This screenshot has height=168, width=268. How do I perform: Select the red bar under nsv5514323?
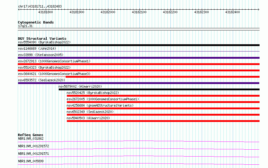click(139, 70)
